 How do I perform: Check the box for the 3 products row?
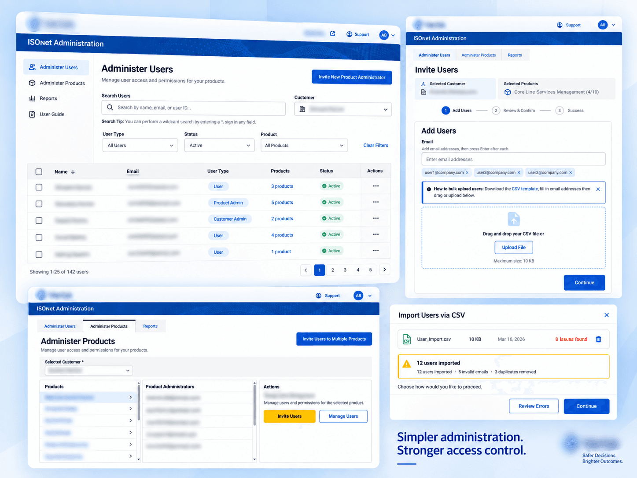tap(39, 187)
